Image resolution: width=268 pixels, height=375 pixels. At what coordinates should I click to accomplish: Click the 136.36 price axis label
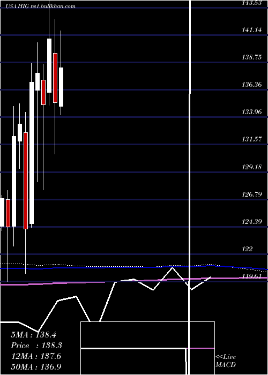click(x=252, y=85)
